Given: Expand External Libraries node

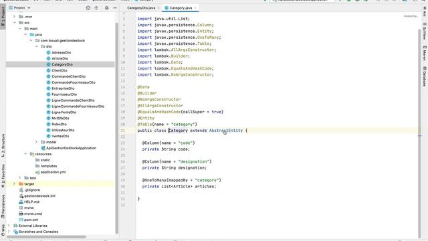Looking at the screenshot, I should tap(9, 226).
